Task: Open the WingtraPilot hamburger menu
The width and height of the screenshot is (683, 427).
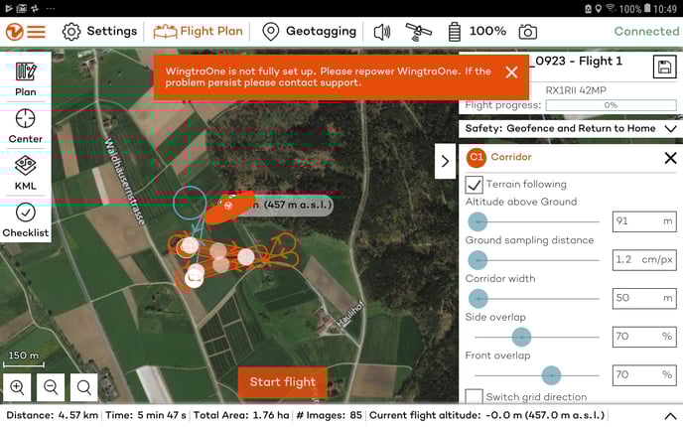Action: tap(26, 31)
